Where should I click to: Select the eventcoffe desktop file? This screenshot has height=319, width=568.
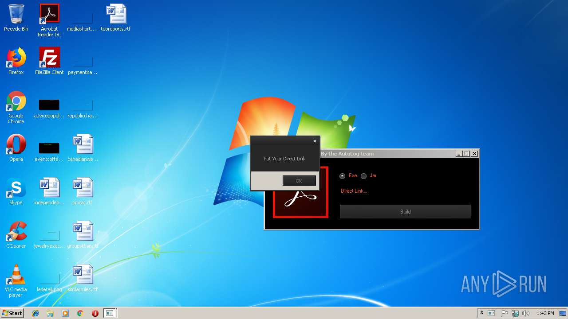[x=49, y=151]
